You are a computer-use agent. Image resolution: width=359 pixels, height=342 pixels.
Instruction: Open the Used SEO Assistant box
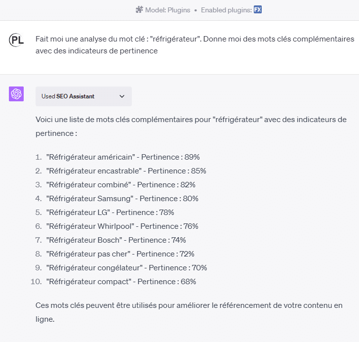pyautogui.click(x=83, y=96)
